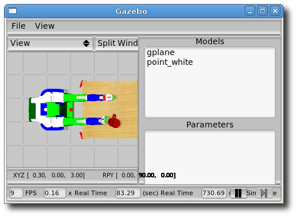
Task: Expand the View dropdown selector
Action: pyautogui.click(x=50, y=44)
